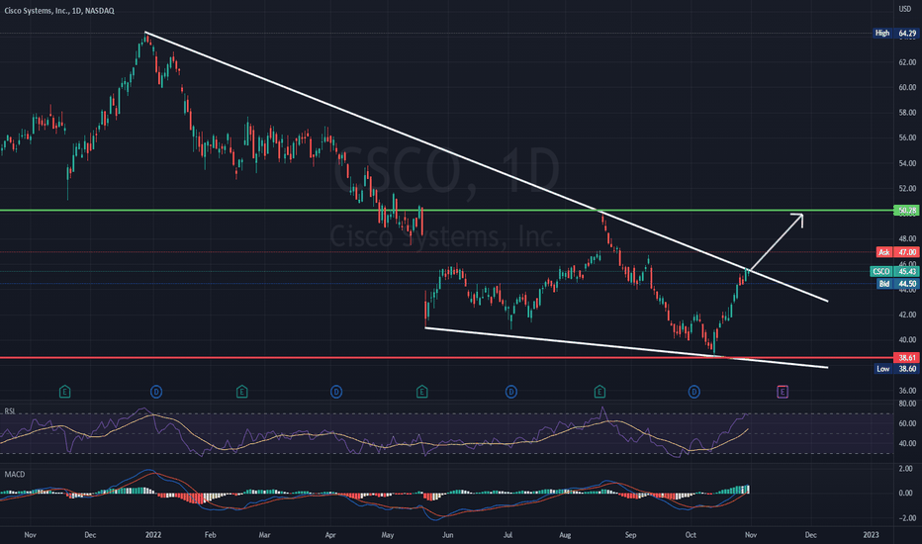Select the red 38.61 price label
This screenshot has width=922, height=544.
906,358
